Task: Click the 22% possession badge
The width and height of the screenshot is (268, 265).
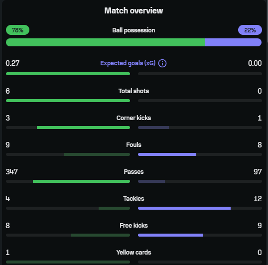Action: 250,30
